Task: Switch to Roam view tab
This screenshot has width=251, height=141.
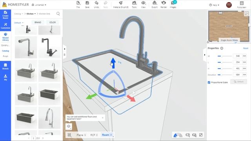Action: point(107,135)
